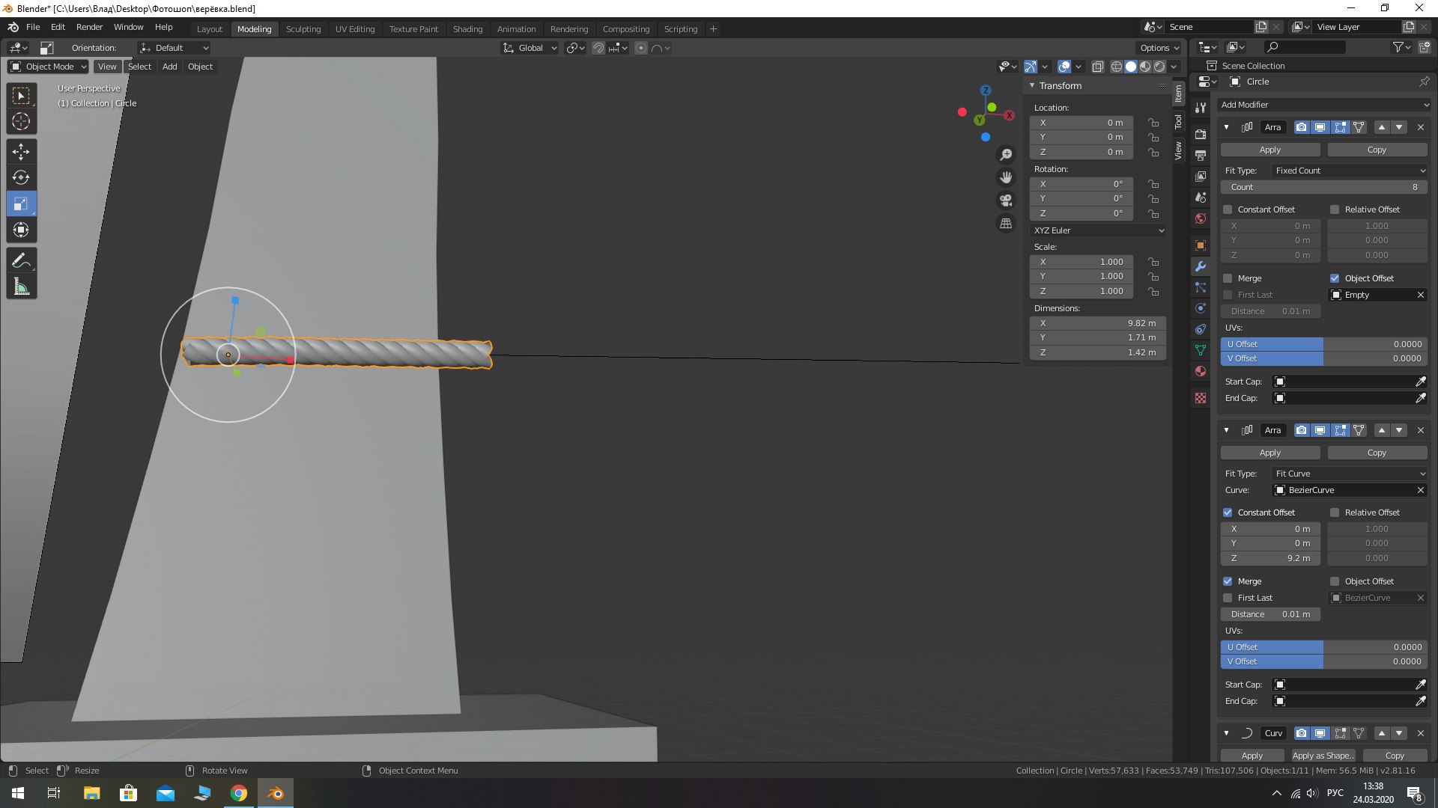Open the Render properties tab
This screenshot has height=808, width=1438.
[x=1201, y=135]
